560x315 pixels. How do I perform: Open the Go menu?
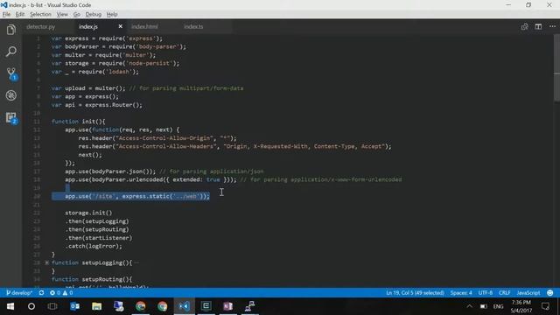click(77, 14)
